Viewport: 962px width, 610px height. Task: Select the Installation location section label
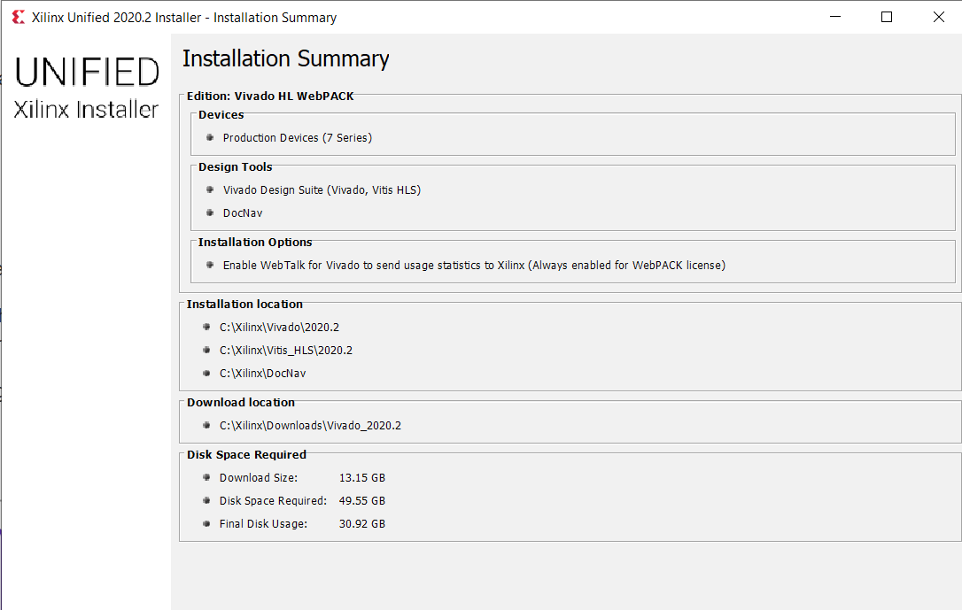(x=244, y=305)
